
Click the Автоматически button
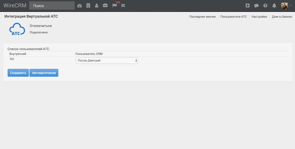[x=44, y=73]
